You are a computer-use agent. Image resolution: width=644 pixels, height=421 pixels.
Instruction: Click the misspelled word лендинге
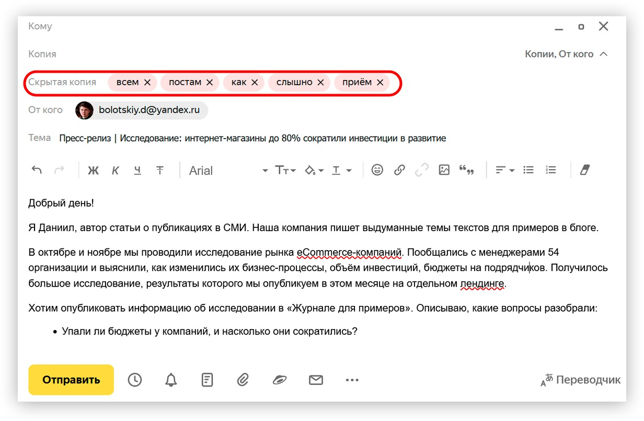tap(482, 284)
